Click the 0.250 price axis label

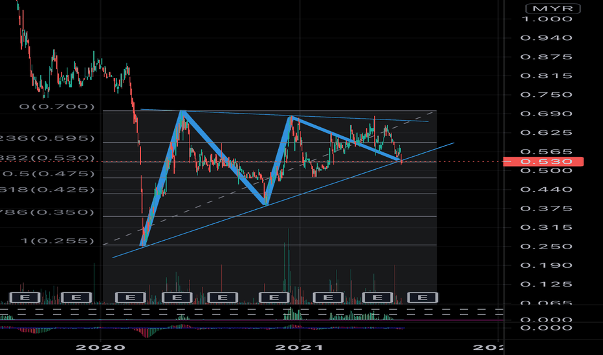(547, 247)
